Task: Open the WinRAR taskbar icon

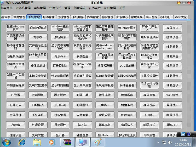Action: click(67, 142)
